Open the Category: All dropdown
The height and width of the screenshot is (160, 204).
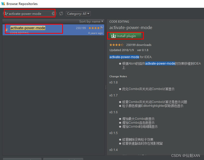tap(78, 14)
